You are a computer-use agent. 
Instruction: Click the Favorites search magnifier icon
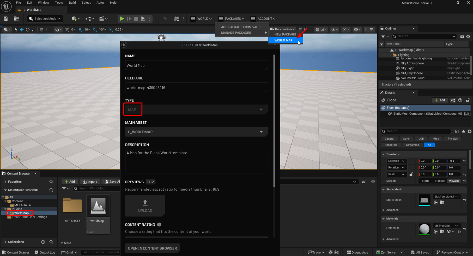click(51, 182)
